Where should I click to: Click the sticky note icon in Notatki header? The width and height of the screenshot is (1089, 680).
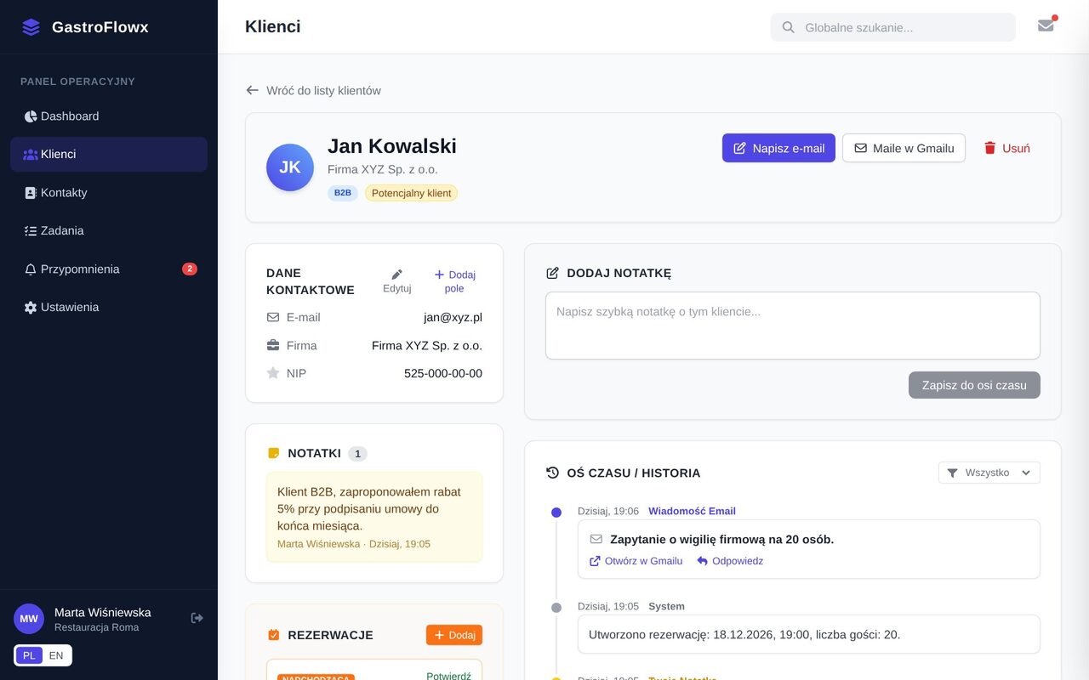[273, 453]
